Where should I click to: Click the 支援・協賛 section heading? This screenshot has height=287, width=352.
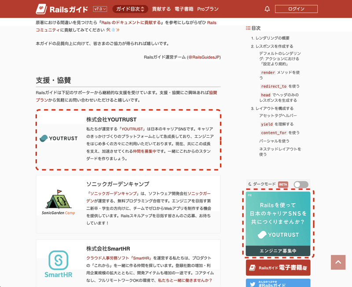(53, 81)
